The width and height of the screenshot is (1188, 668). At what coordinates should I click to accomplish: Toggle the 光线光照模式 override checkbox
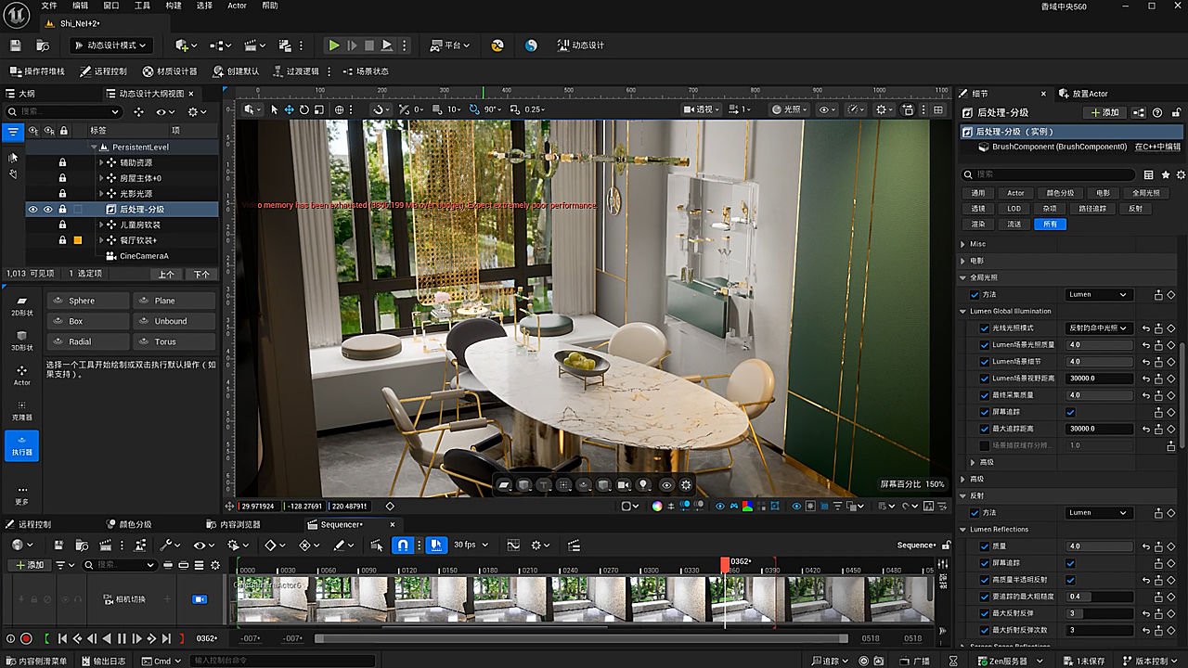(985, 328)
